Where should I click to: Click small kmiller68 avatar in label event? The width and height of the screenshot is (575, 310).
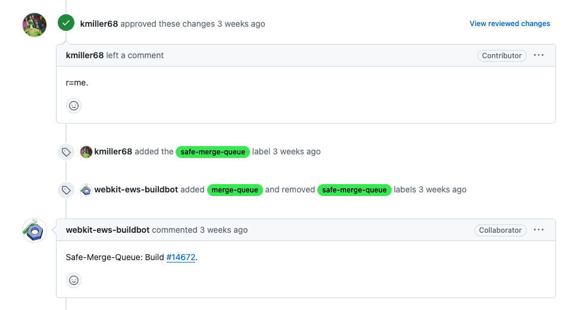[x=86, y=151]
